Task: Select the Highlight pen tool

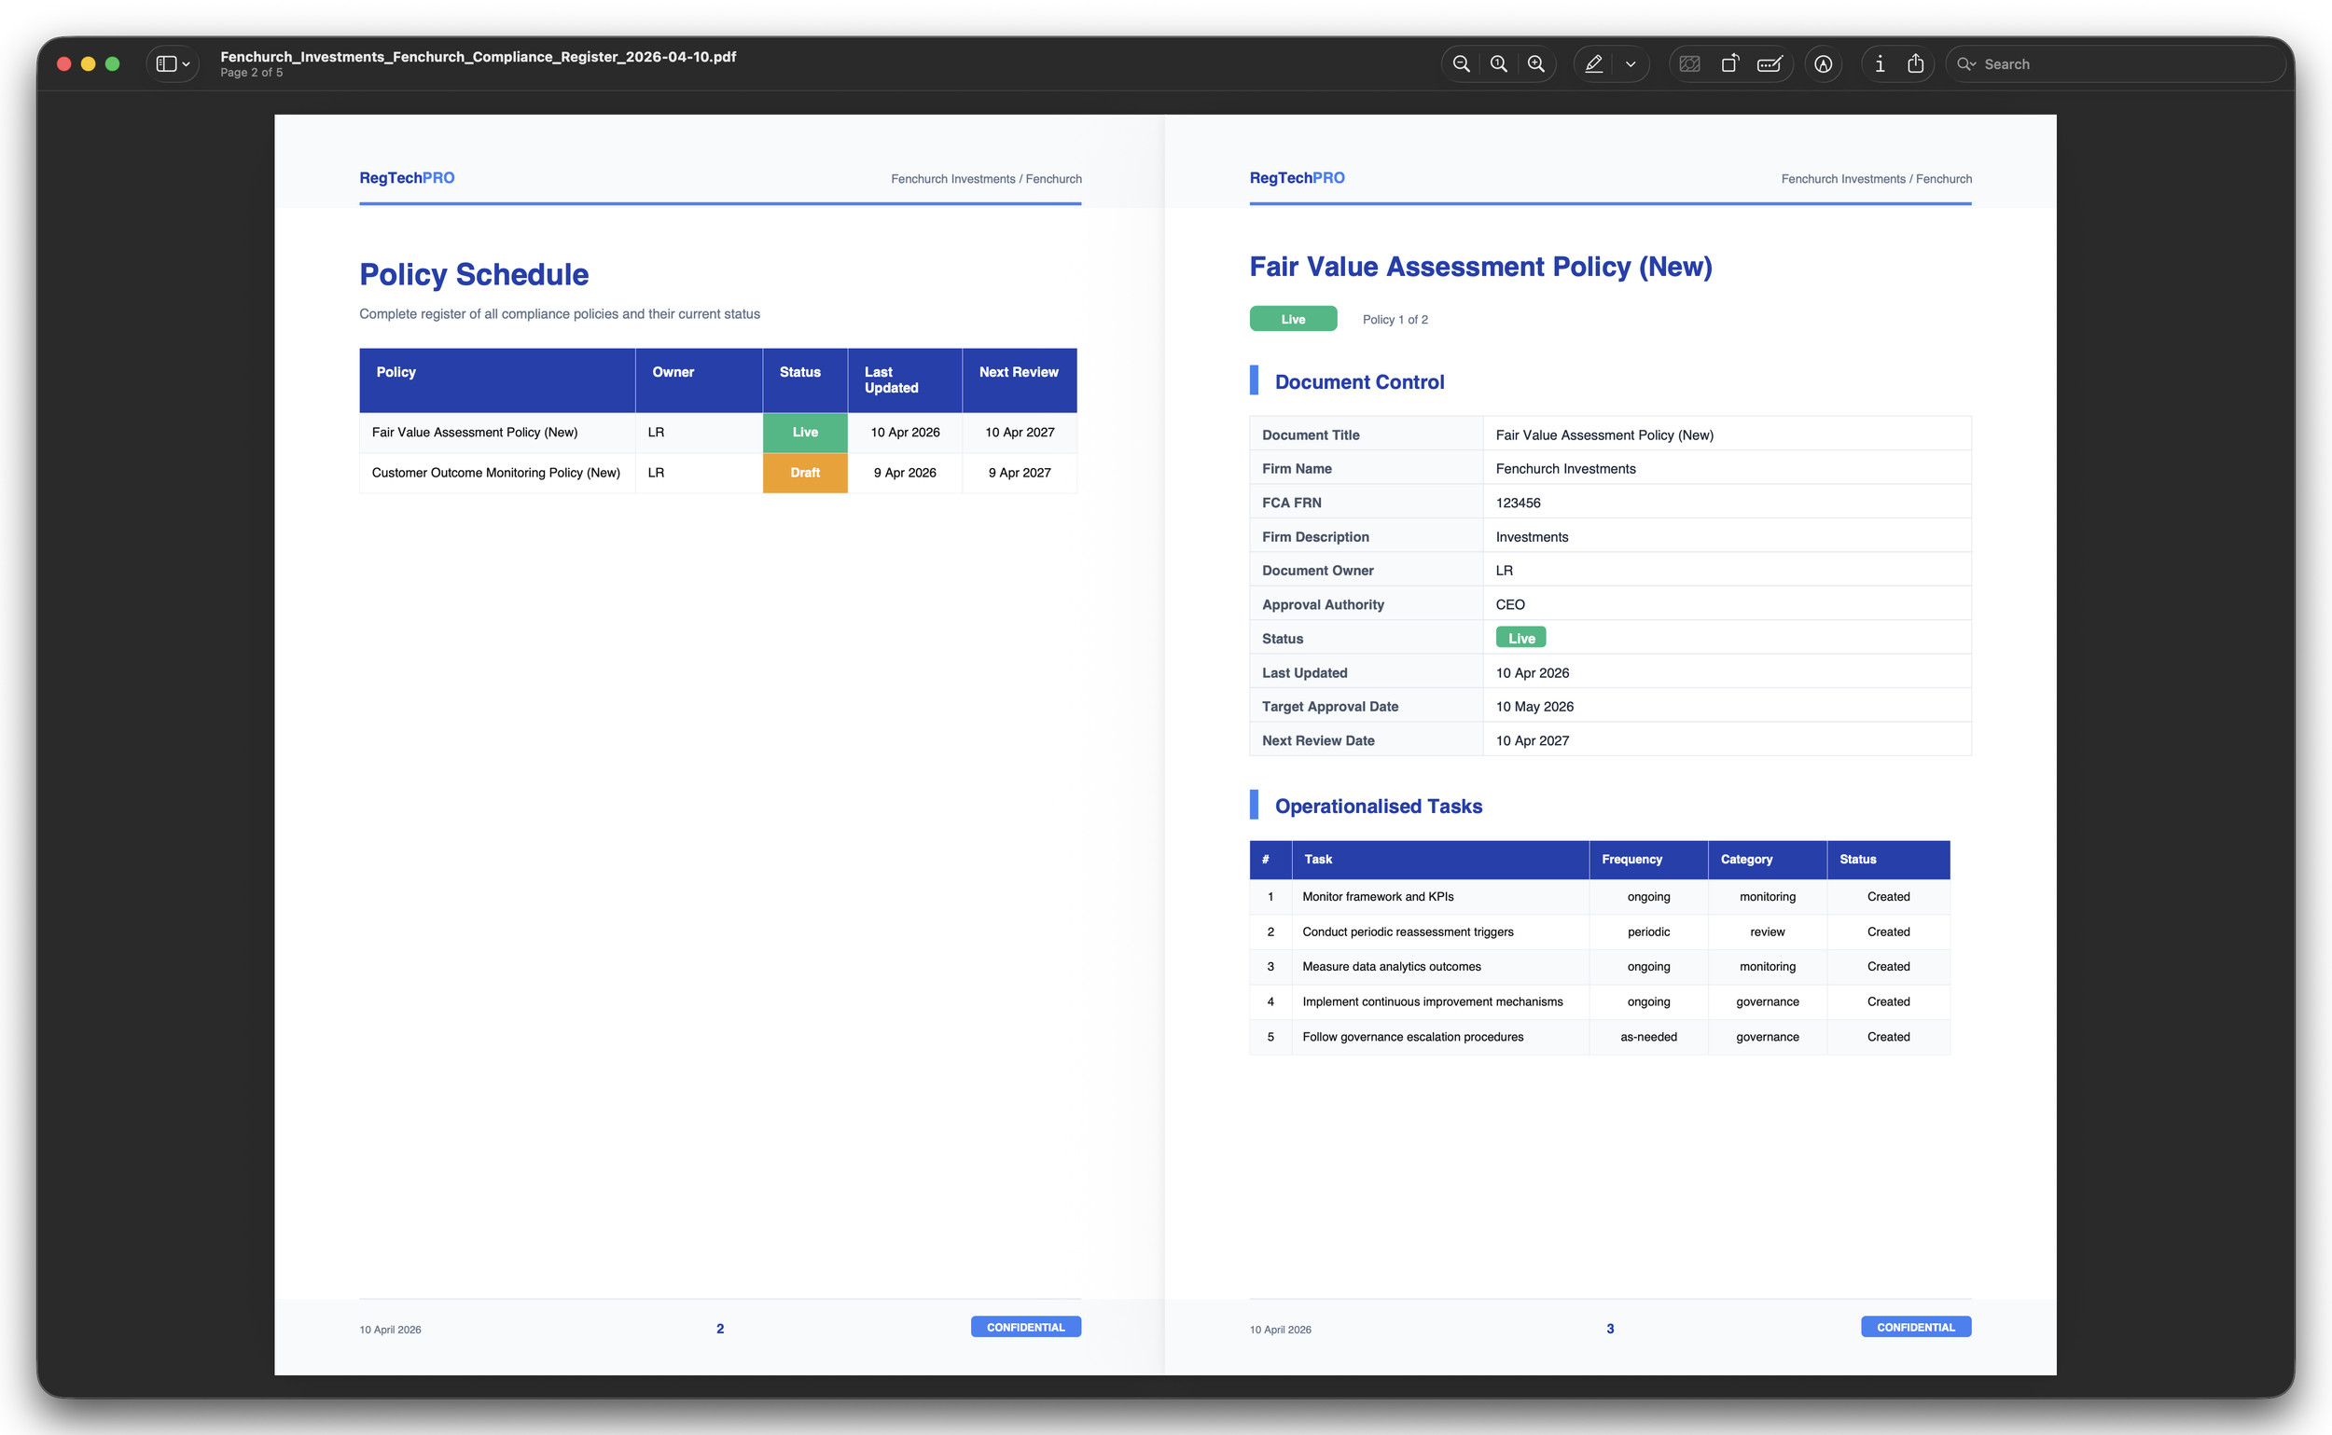Action: pyautogui.click(x=1594, y=63)
